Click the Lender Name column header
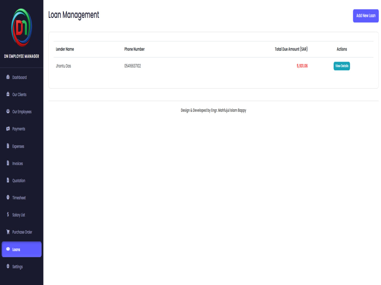Viewport: 381px width, 285px height. [65, 49]
